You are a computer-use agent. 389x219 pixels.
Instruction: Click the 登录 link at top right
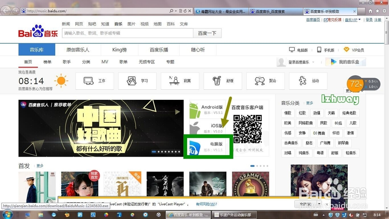pos(369,19)
